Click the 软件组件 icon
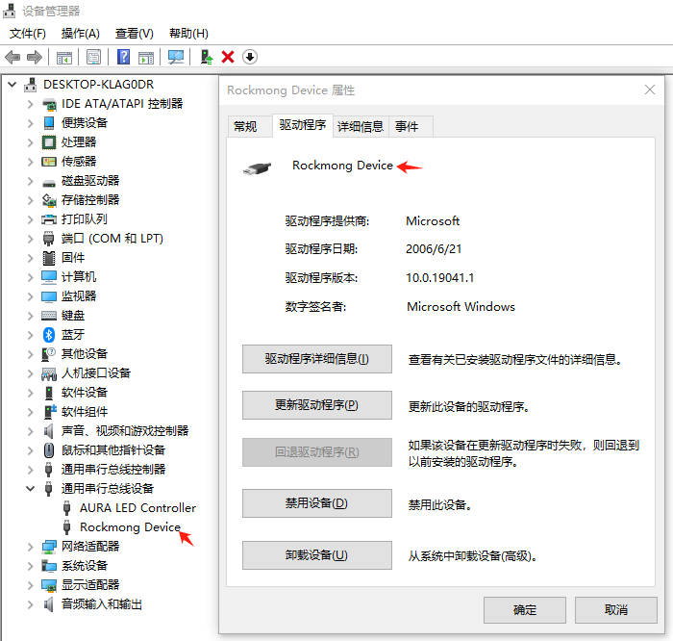This screenshot has height=641, width=673. coord(50,412)
